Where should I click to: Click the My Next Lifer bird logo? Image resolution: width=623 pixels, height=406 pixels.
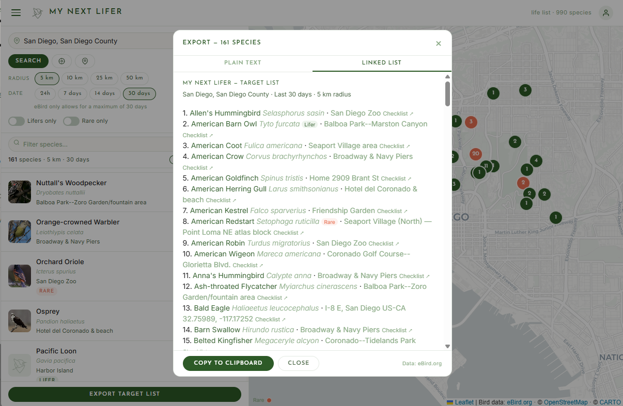36,12
